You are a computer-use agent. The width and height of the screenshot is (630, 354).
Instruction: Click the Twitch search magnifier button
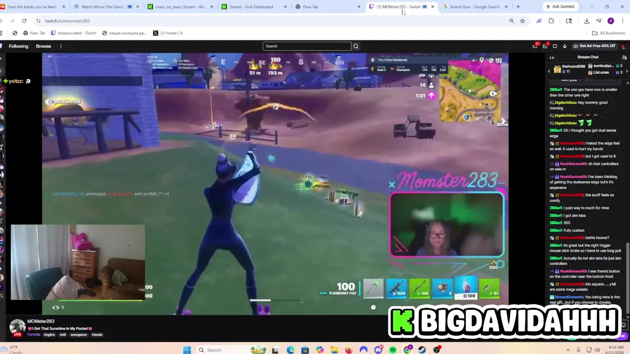[x=356, y=46]
